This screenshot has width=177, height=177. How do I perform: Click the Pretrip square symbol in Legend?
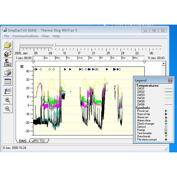coord(166,130)
